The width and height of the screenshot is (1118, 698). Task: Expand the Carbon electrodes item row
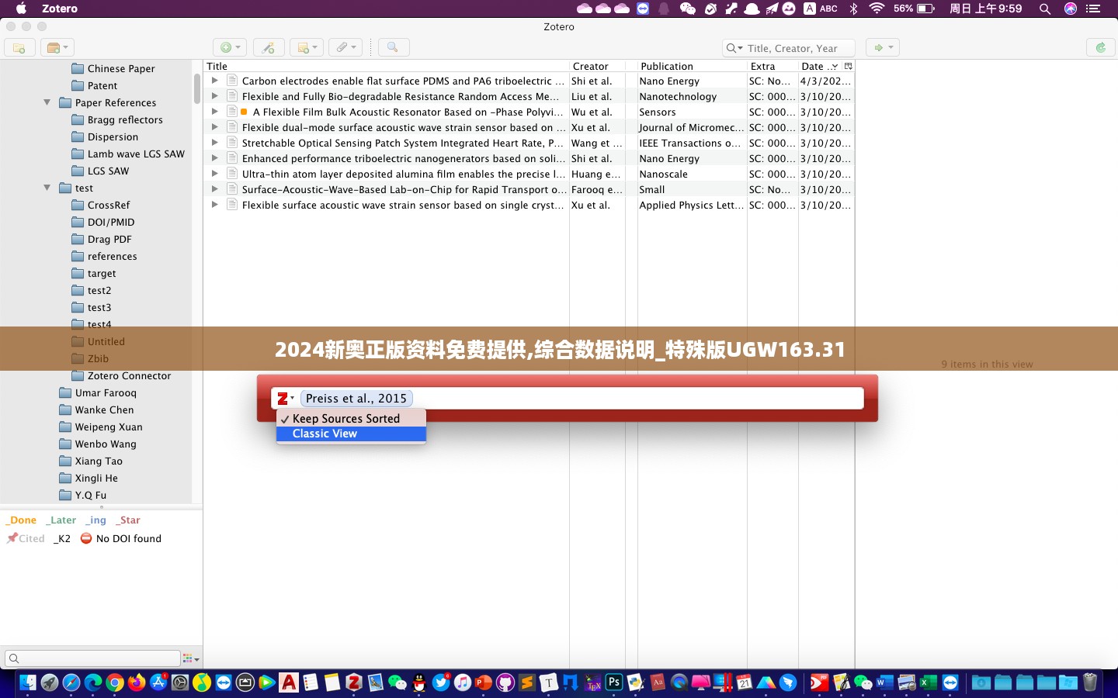coord(215,81)
